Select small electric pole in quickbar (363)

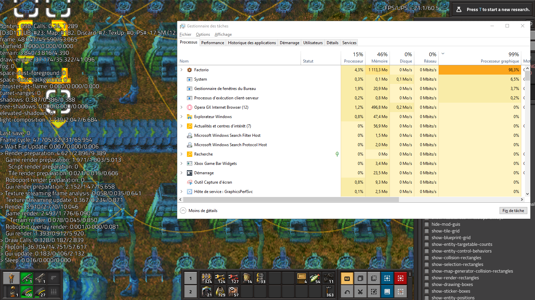(328, 292)
